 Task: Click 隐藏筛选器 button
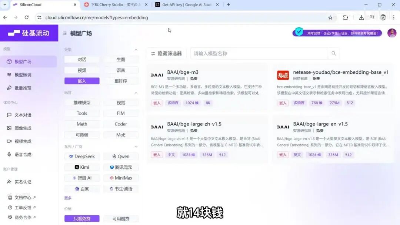click(166, 54)
